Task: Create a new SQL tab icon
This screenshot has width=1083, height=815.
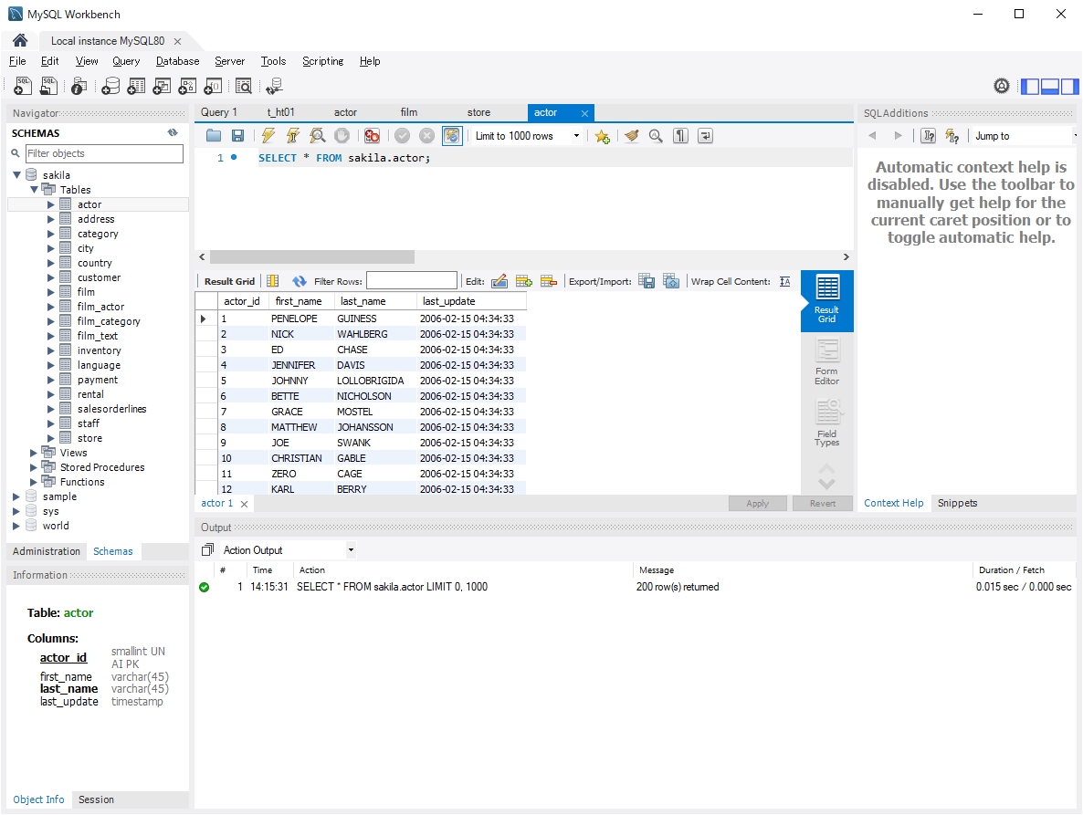Action: point(23,86)
